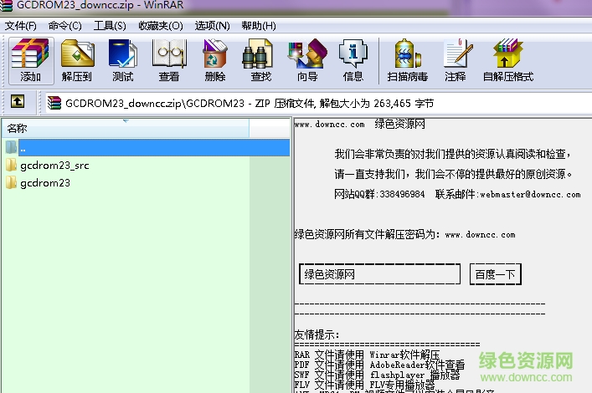Show archive Info (信息)
This screenshot has width=592, height=393.
(x=353, y=60)
